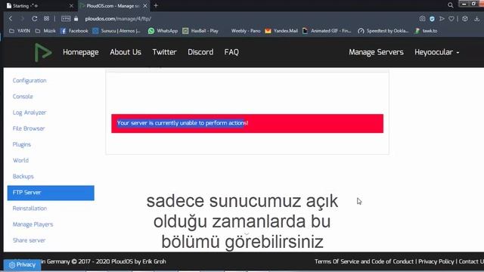Image resolution: width=484 pixels, height=272 pixels.
Task: Click the tab search magnifier icon
Action: point(451,5)
